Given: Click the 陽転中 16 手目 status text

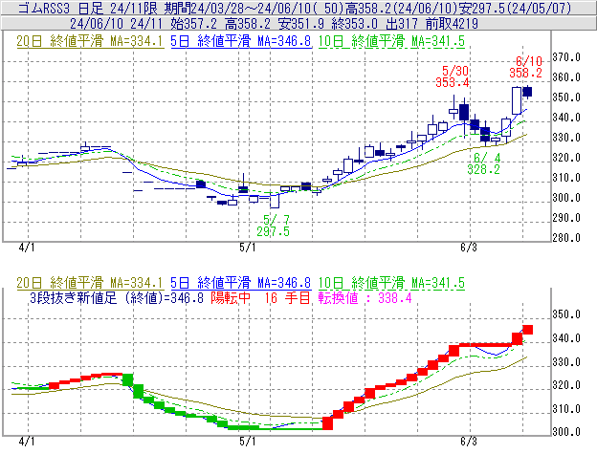Looking at the screenshot, I should point(261,297).
